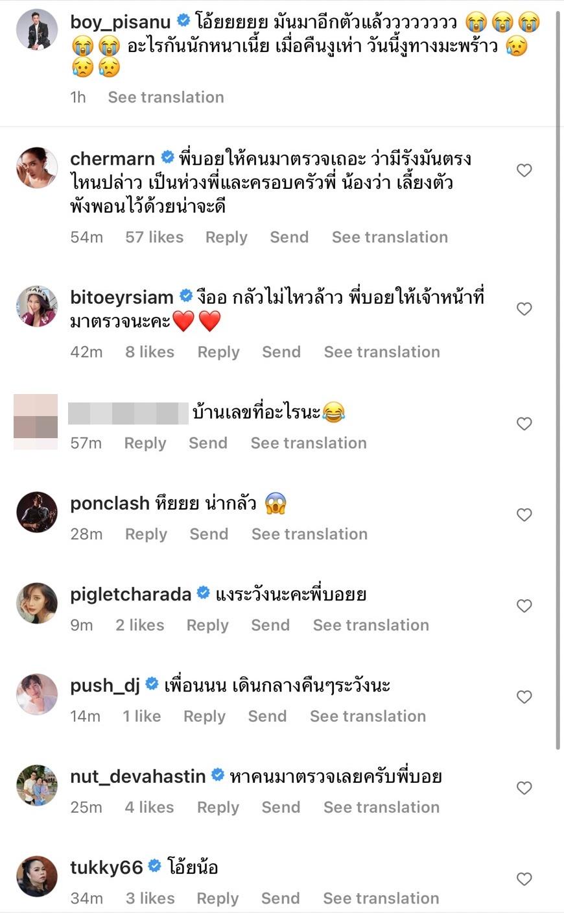Reply to push_dj's comment

(204, 716)
